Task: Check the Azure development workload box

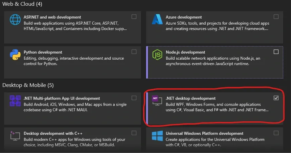Action: (276, 17)
